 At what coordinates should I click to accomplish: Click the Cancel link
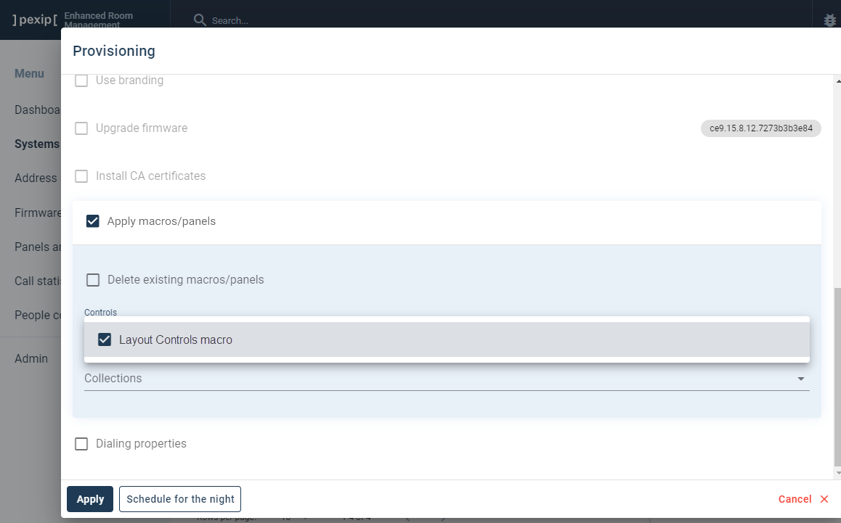pos(795,499)
